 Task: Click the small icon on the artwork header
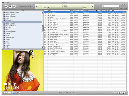(x=2, y=49)
